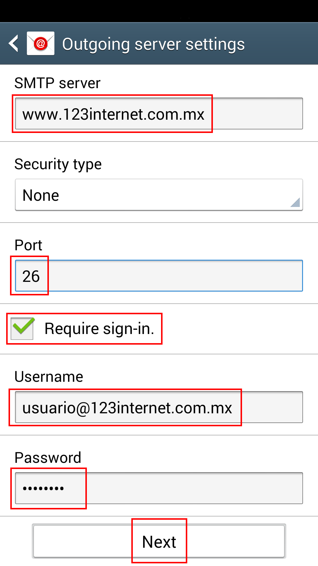Open the Security type dropdown
This screenshot has width=318, height=566.
click(159, 195)
